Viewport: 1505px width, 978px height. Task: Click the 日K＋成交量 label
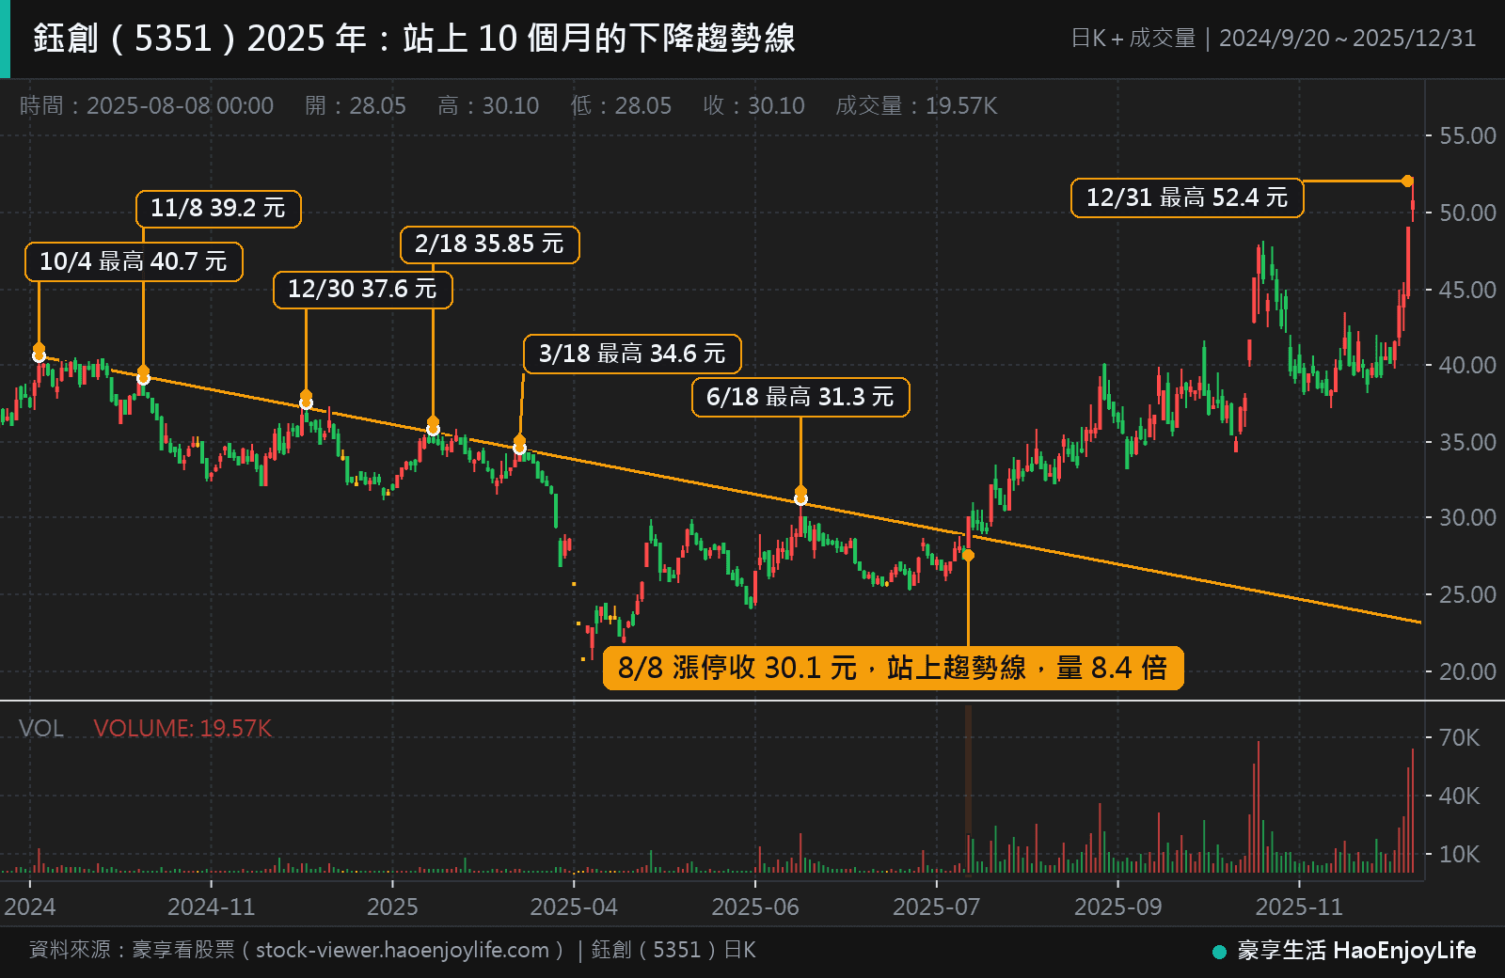click(x=1133, y=39)
